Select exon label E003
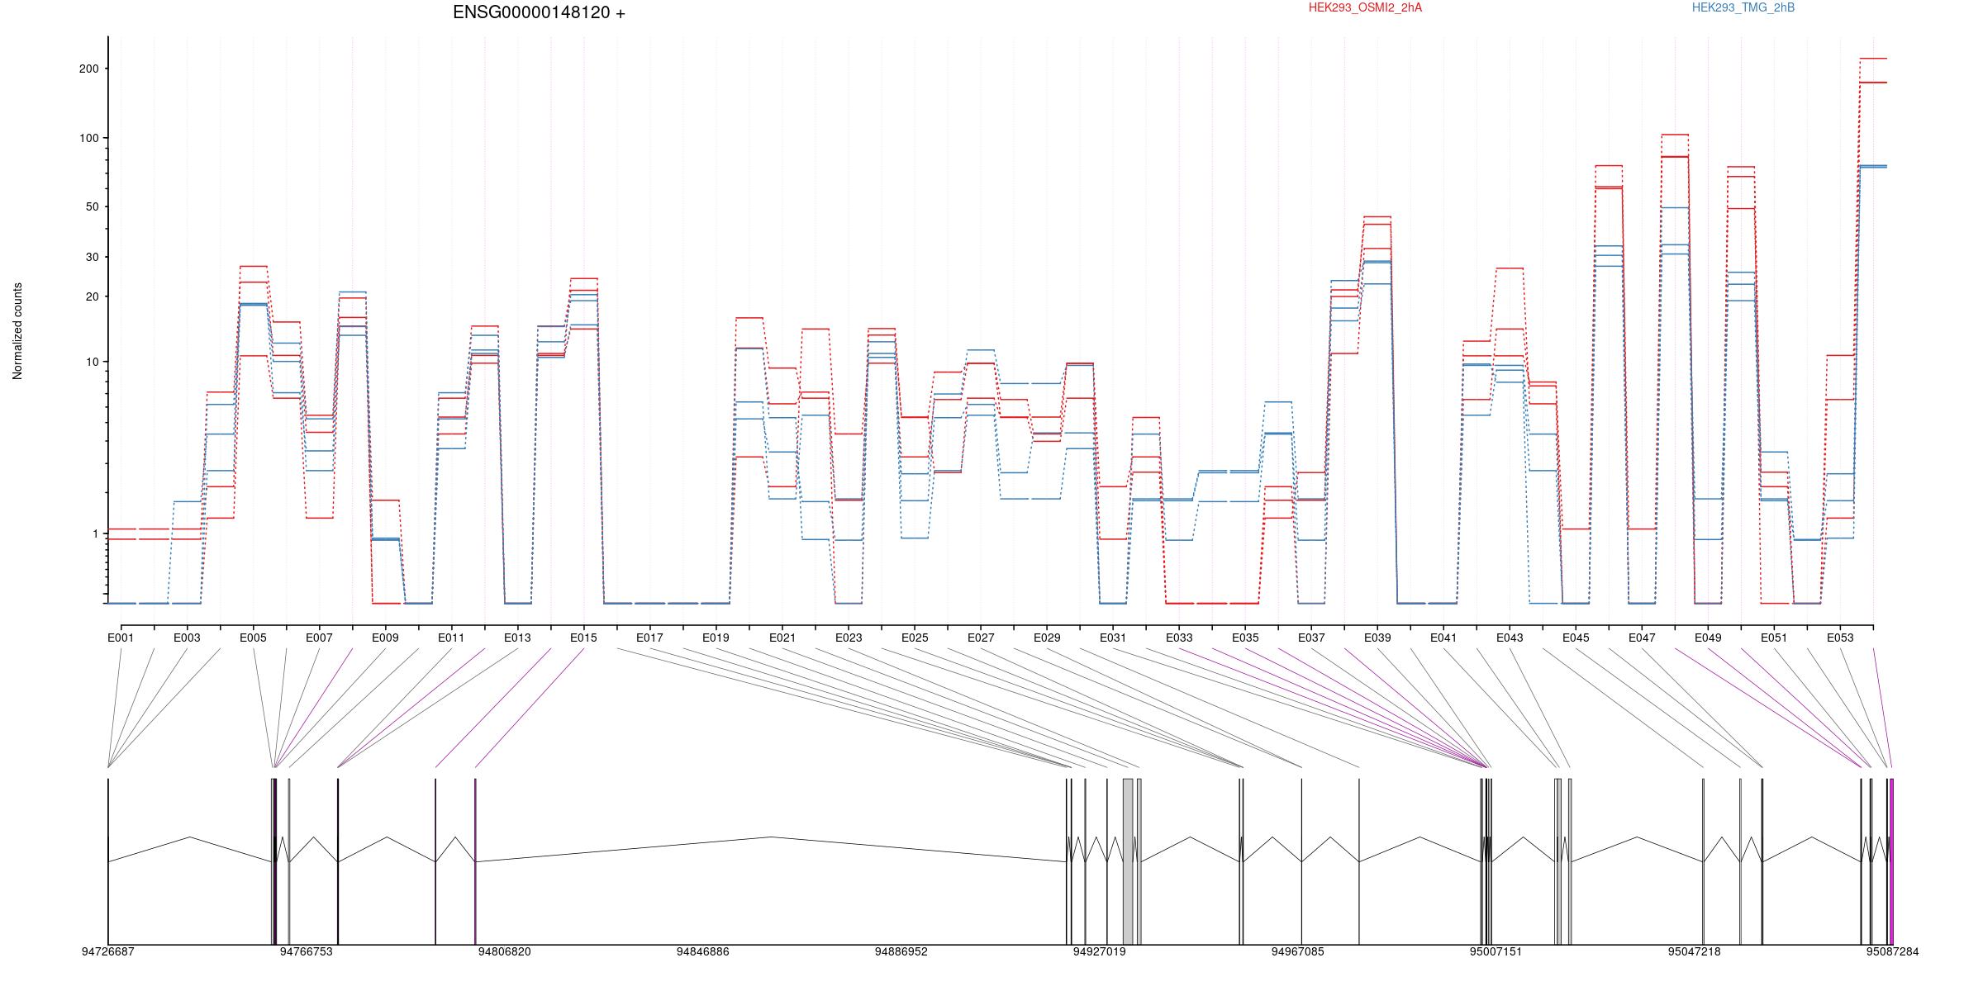The image size is (1983, 991). 187,638
